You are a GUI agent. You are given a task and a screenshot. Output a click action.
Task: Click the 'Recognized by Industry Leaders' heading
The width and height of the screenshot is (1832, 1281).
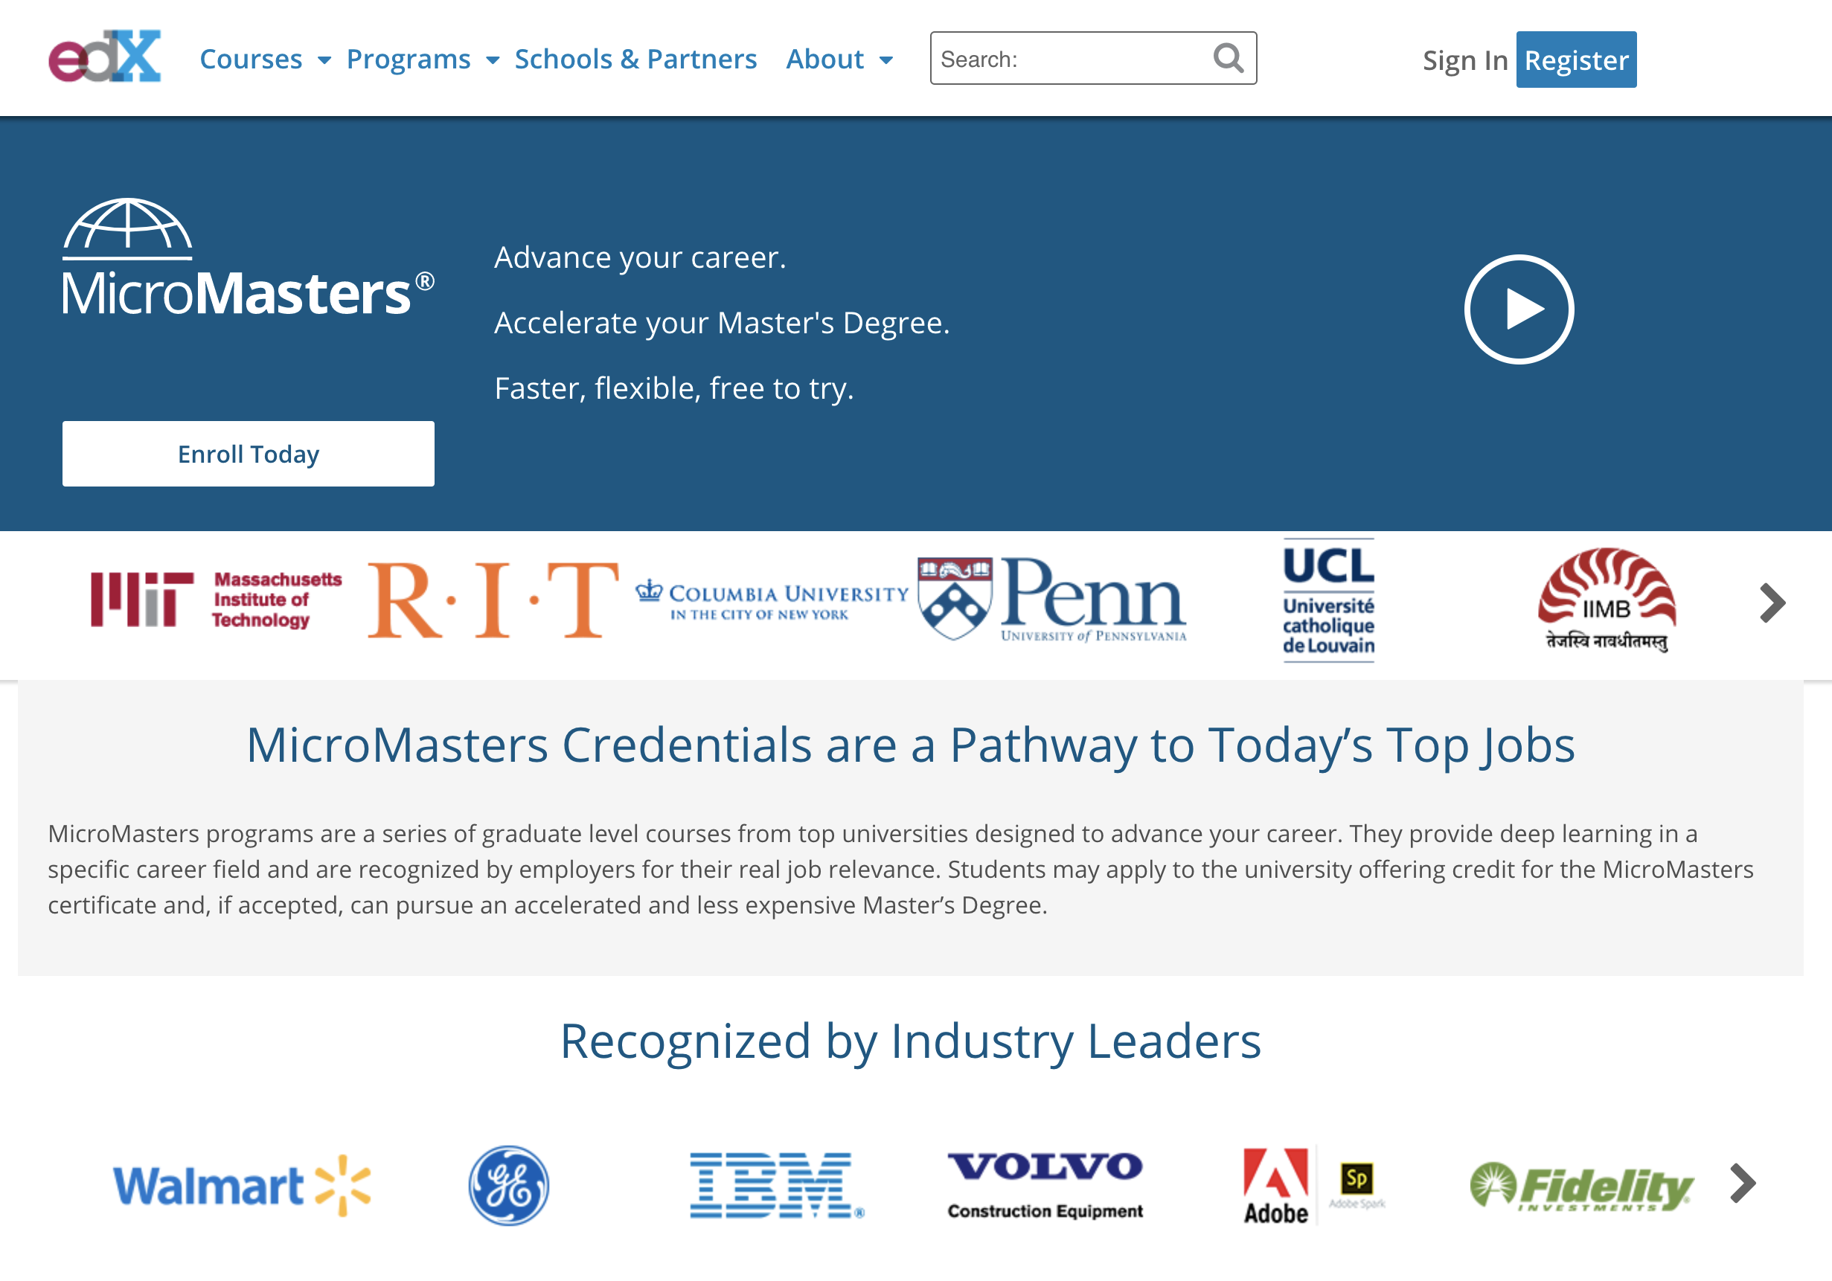pyautogui.click(x=910, y=1041)
